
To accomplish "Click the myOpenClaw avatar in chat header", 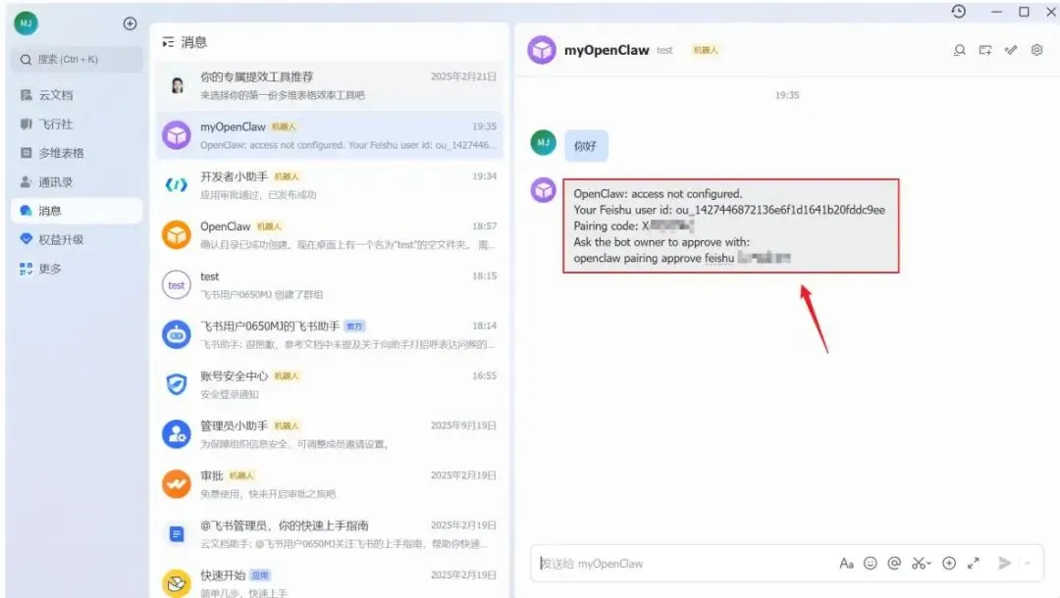I will 542,50.
